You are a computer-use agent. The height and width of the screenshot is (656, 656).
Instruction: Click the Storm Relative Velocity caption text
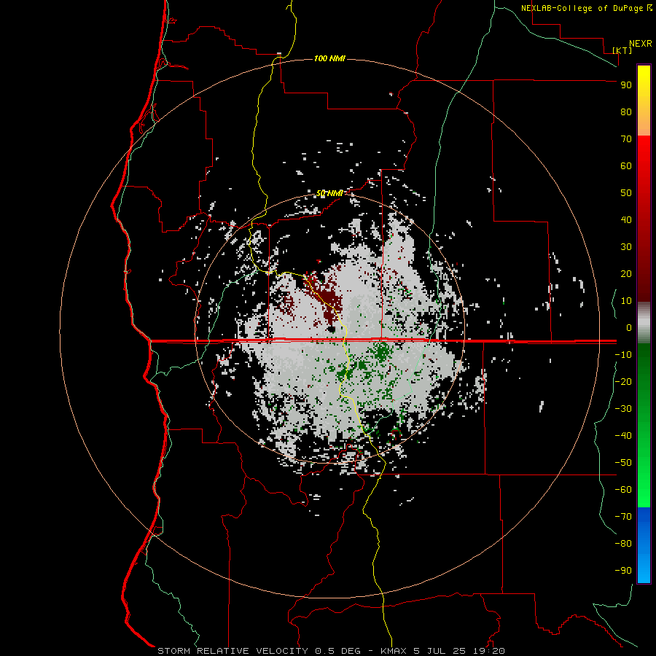click(x=233, y=651)
